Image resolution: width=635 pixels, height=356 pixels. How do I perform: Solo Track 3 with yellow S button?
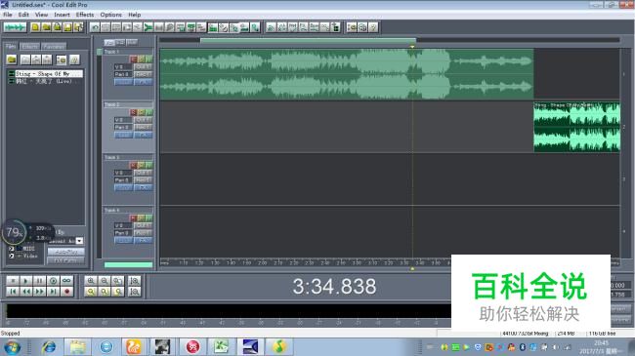tap(142, 165)
